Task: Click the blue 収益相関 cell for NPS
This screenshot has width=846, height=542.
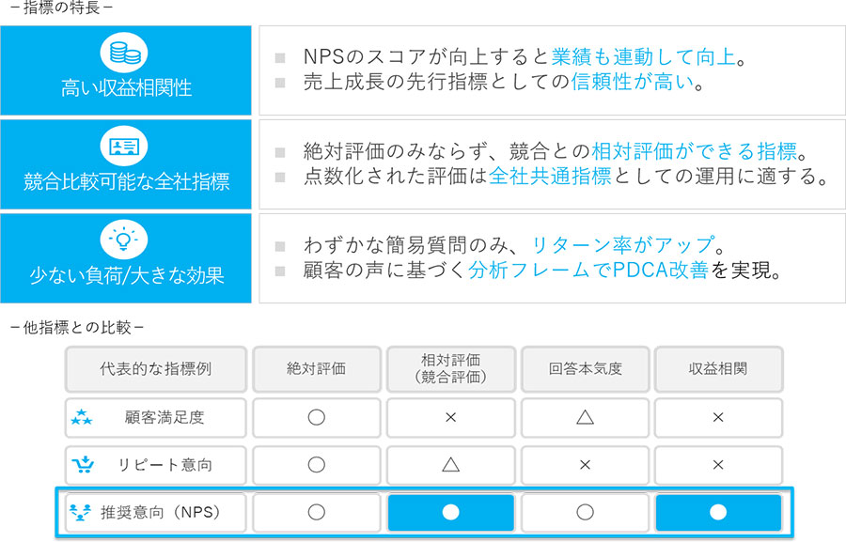Action: tap(718, 513)
